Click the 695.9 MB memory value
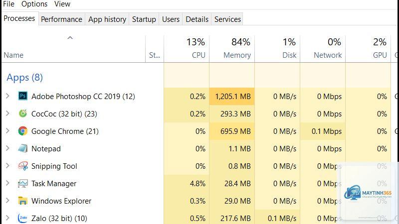Screen dimensions: 399x224 click(235, 131)
